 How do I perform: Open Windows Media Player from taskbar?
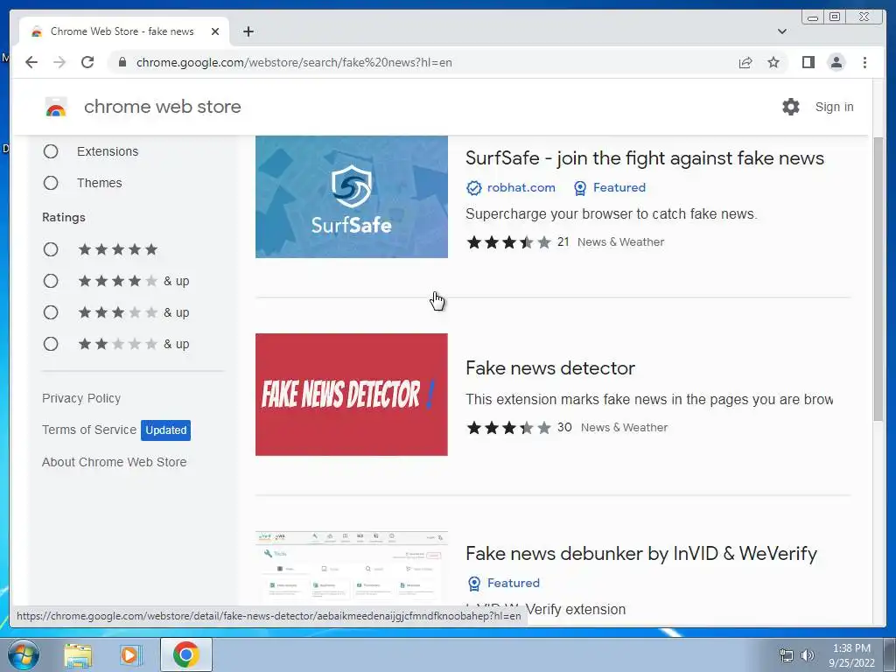[x=131, y=654]
